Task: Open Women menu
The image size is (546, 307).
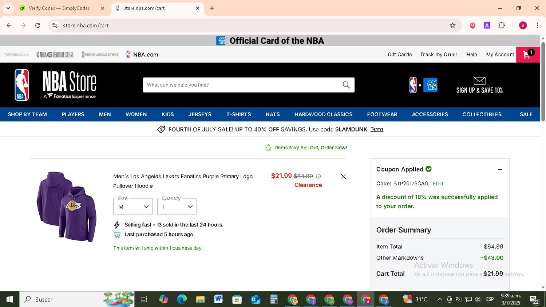Action: (136, 114)
